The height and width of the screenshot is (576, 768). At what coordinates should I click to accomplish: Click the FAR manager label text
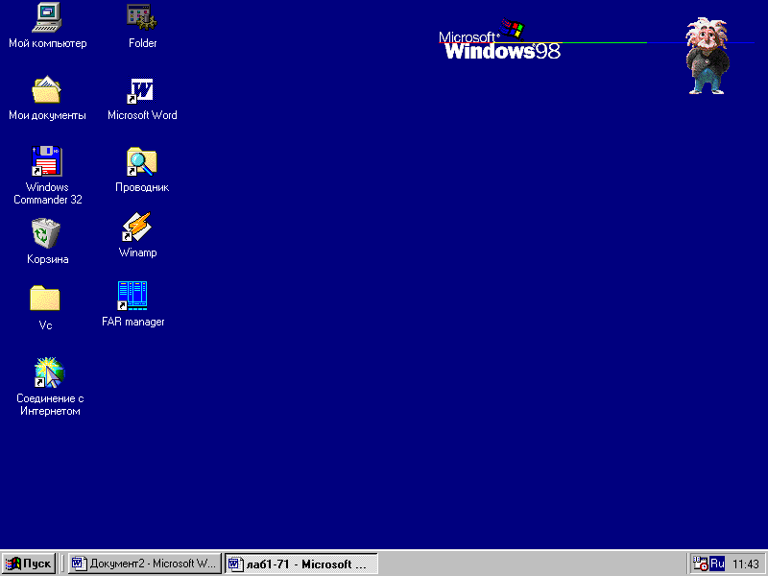click(132, 322)
